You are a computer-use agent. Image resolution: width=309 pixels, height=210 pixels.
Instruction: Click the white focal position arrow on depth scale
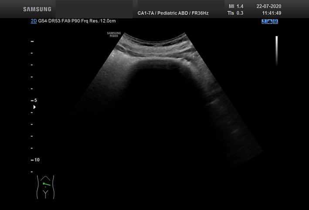point(34,107)
